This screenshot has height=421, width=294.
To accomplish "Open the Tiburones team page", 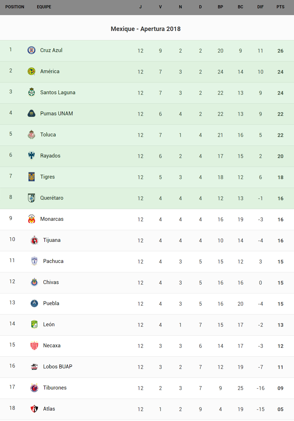I will (x=55, y=388).
